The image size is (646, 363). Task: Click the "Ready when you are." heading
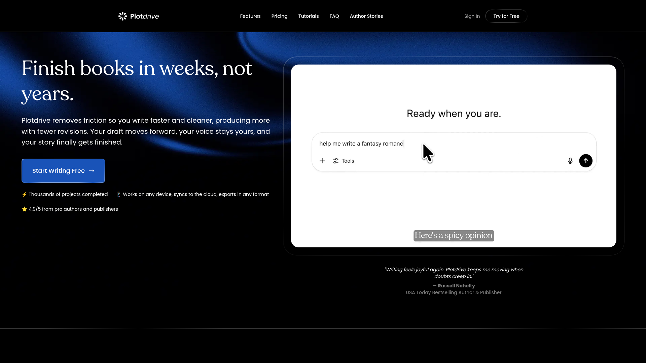[454, 114]
